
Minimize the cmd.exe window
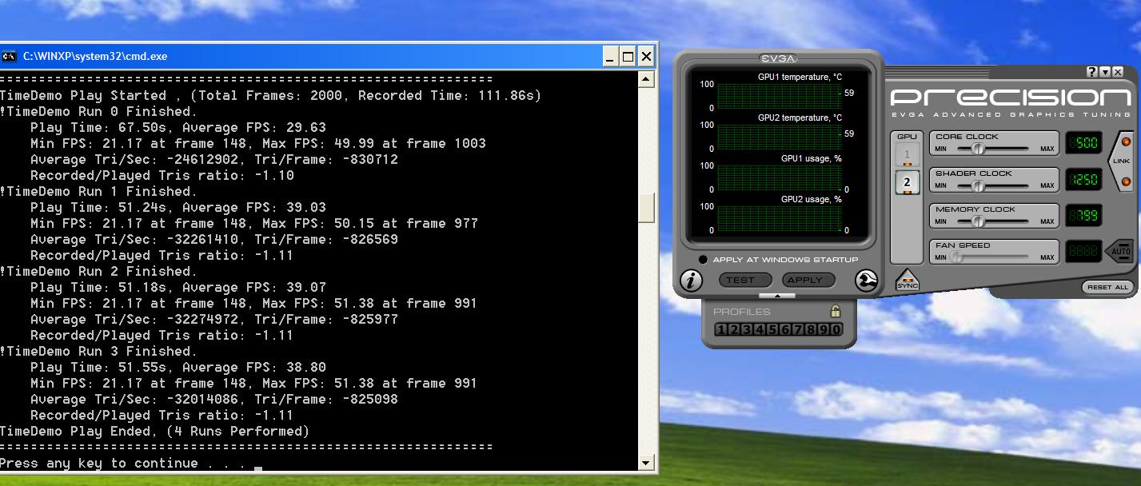(610, 56)
